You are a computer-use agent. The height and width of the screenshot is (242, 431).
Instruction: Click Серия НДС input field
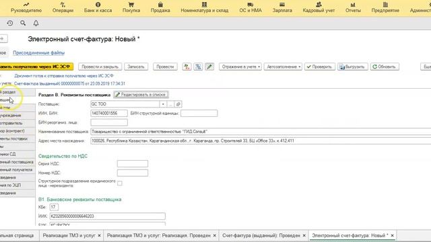click(x=133, y=164)
